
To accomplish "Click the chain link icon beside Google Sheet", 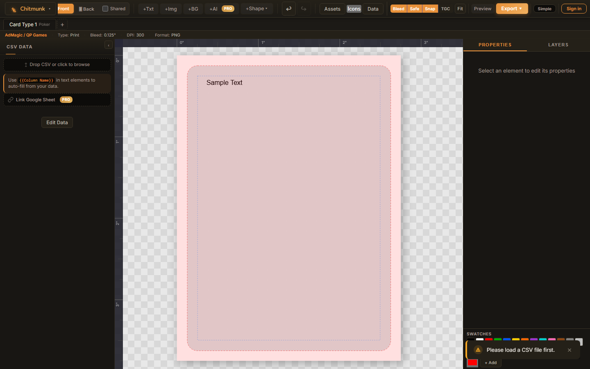I will coord(11,100).
